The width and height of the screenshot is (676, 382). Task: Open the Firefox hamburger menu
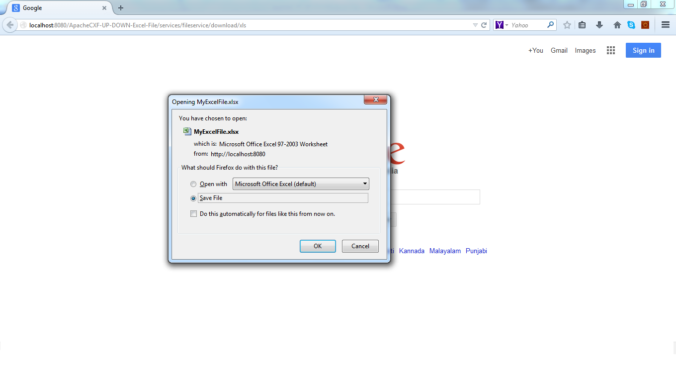(x=666, y=25)
